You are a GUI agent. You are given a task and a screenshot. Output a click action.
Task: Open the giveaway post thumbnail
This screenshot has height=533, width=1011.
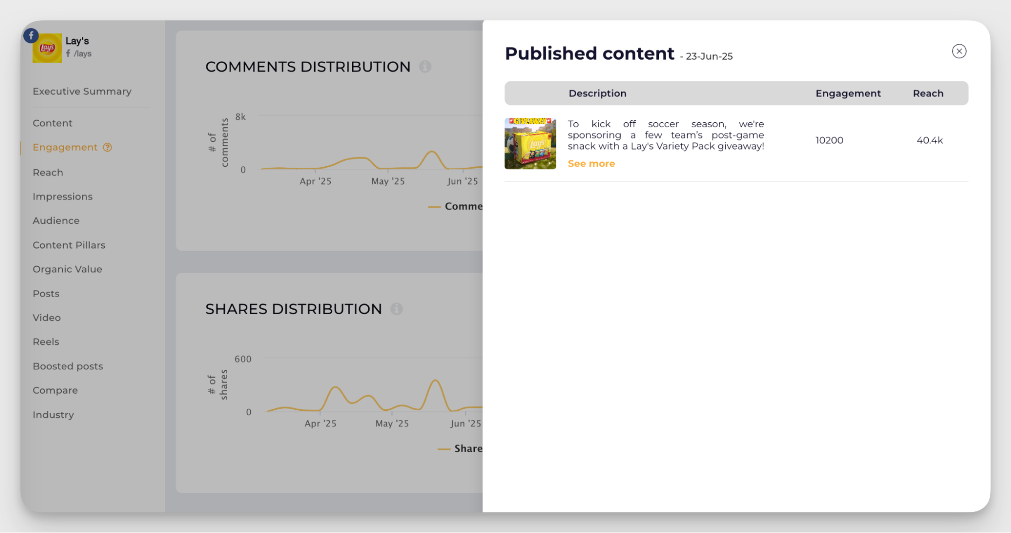tap(530, 143)
